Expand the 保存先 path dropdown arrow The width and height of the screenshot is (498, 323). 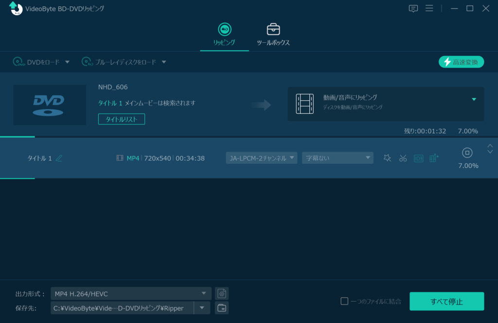(202, 308)
